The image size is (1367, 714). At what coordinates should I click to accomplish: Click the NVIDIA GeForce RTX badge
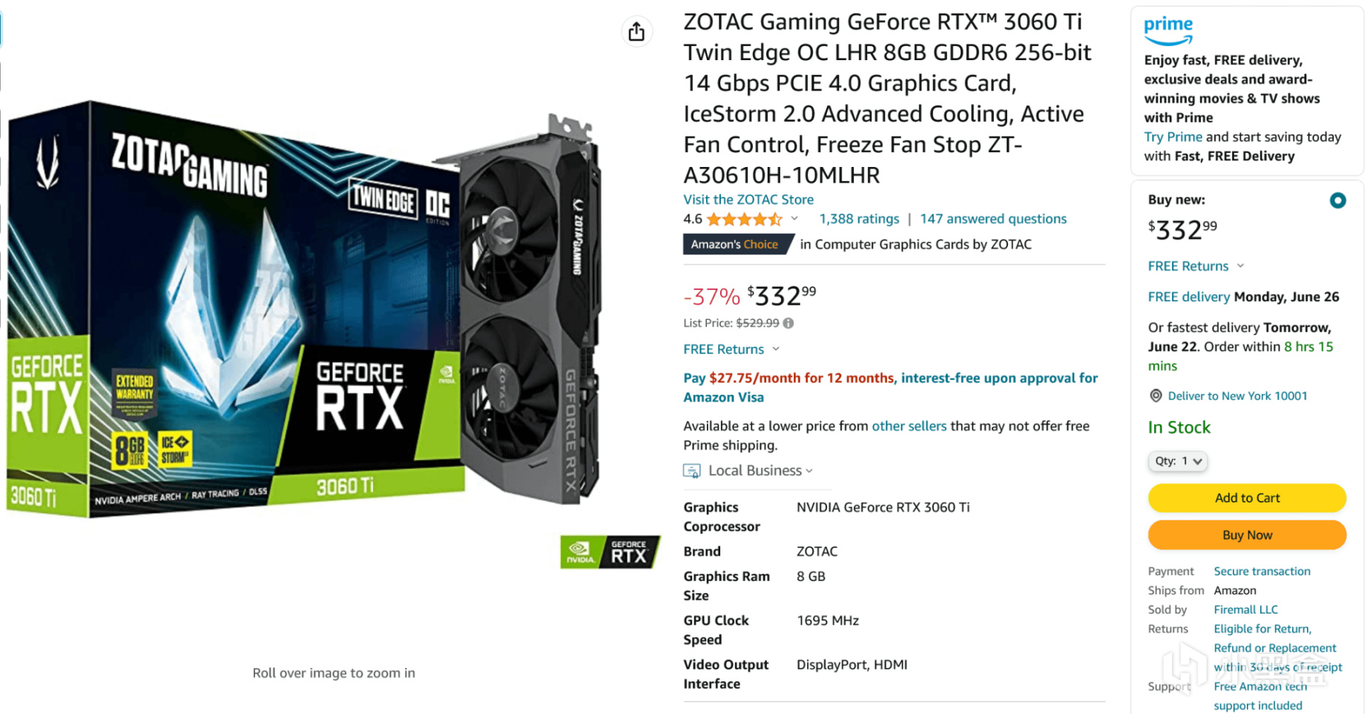click(x=610, y=552)
